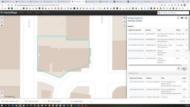190x107 pixels.
Task: Open the map layers icon below the X
Action: [x=124, y=21]
